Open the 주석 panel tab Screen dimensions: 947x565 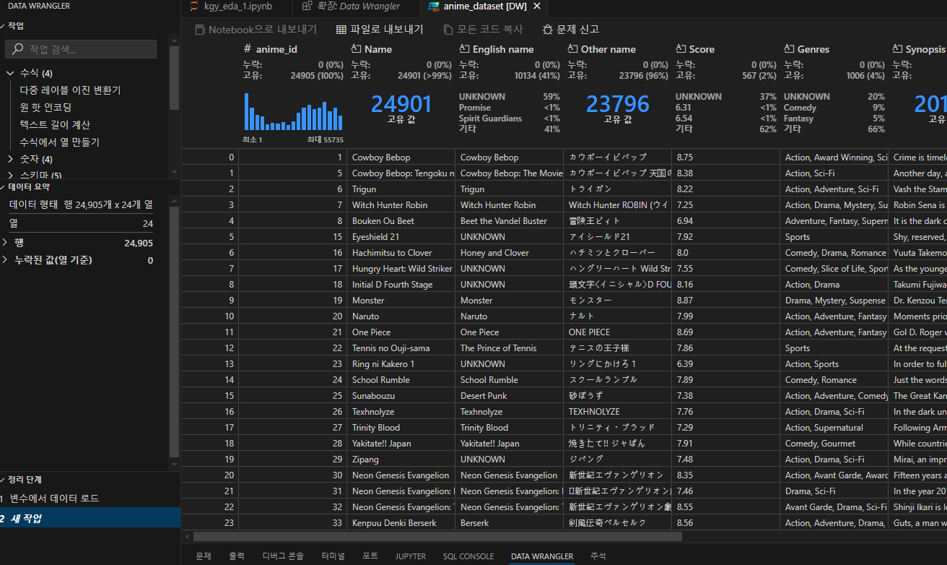pyautogui.click(x=598, y=556)
